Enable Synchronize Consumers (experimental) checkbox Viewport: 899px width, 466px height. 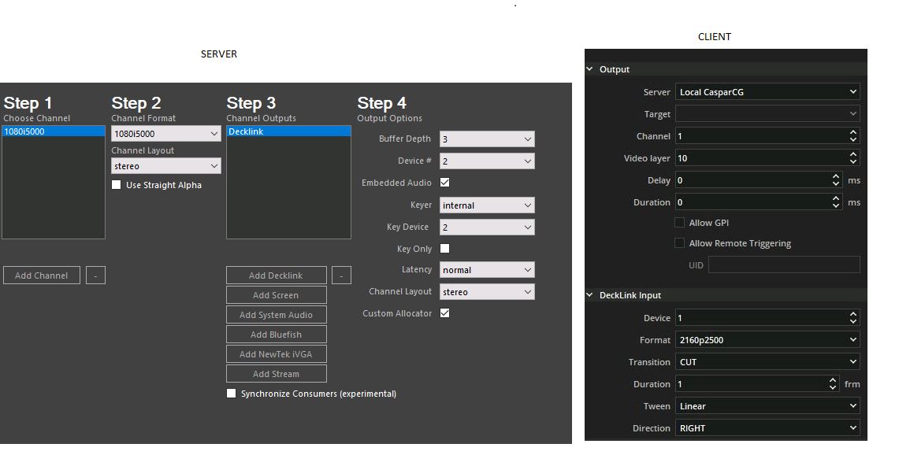(231, 394)
